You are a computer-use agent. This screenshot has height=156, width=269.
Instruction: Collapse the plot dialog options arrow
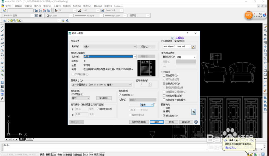(x=196, y=122)
